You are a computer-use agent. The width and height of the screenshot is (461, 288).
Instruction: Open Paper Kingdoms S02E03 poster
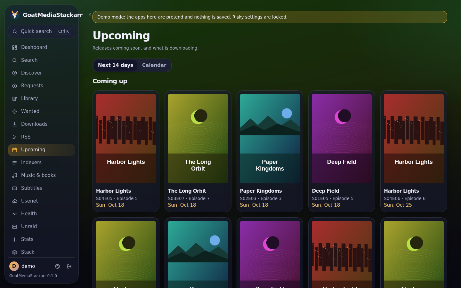tap(270, 138)
